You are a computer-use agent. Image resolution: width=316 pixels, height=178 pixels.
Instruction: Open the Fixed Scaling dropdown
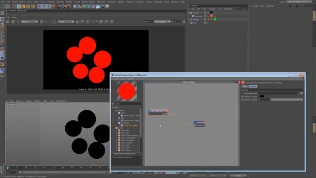[x=162, y=22]
